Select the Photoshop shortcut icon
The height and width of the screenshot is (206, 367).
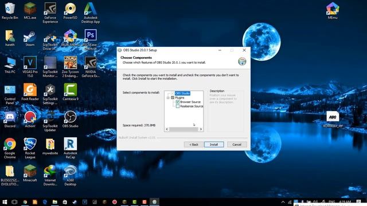[91, 40]
